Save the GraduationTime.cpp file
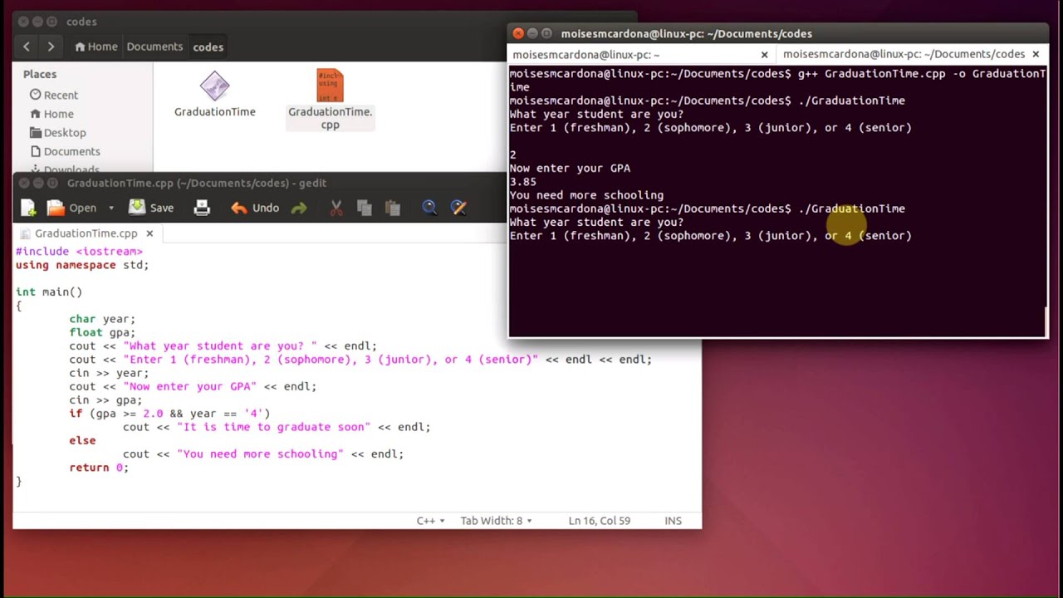The height and width of the screenshot is (598, 1063). 151,208
